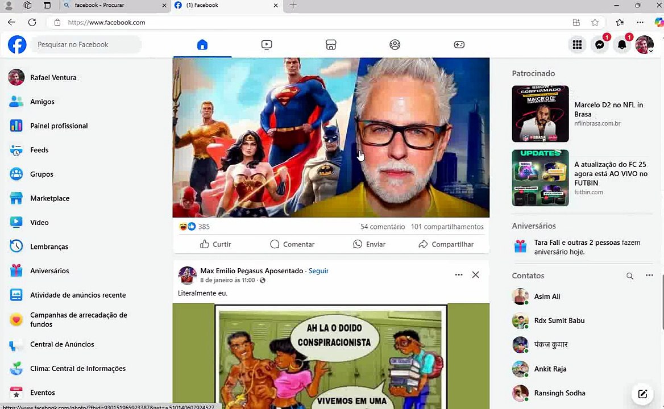The image size is (664, 409).
Task: Open the 54 comentário link
Action: 383,227
